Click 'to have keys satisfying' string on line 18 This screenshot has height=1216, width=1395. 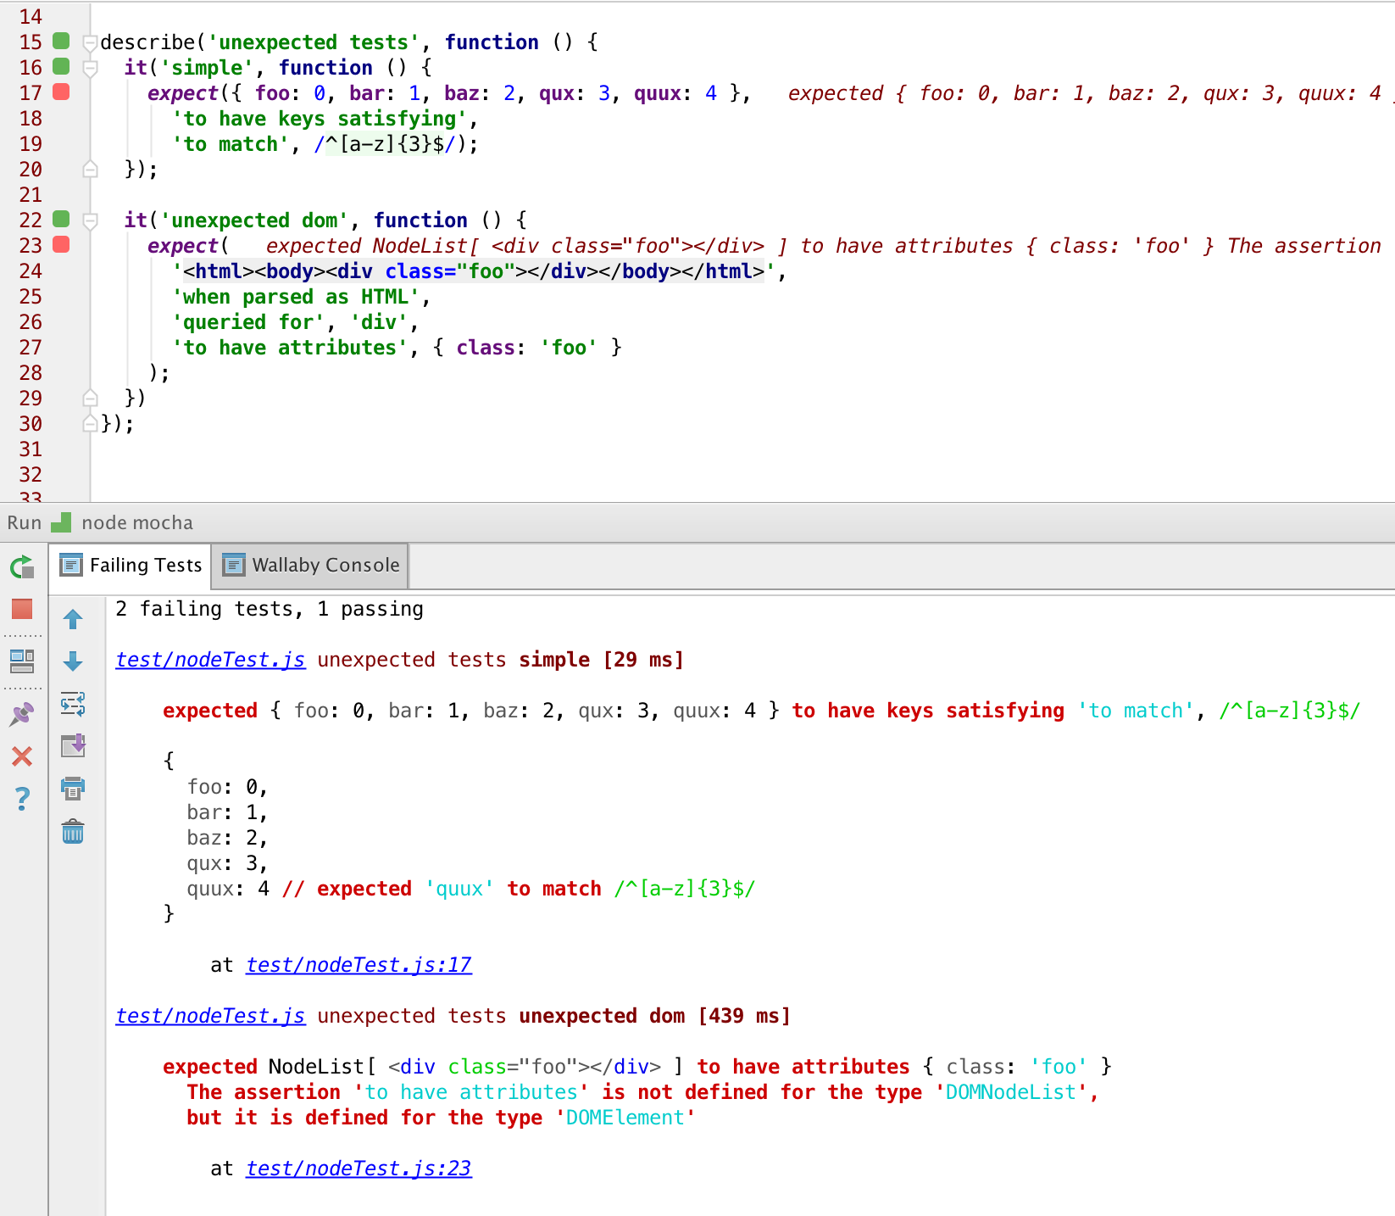coord(320,119)
